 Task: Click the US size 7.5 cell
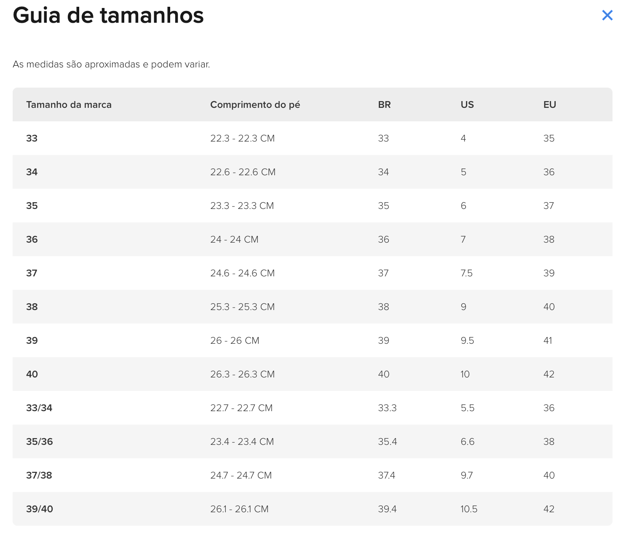click(x=466, y=273)
